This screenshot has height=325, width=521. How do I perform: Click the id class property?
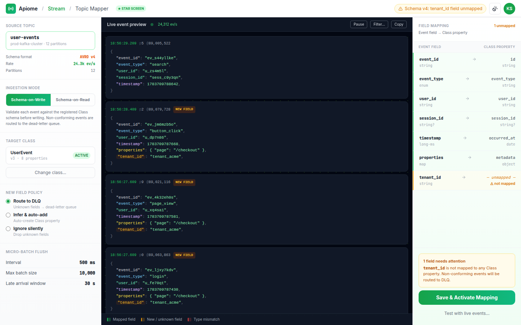[x=513, y=59]
